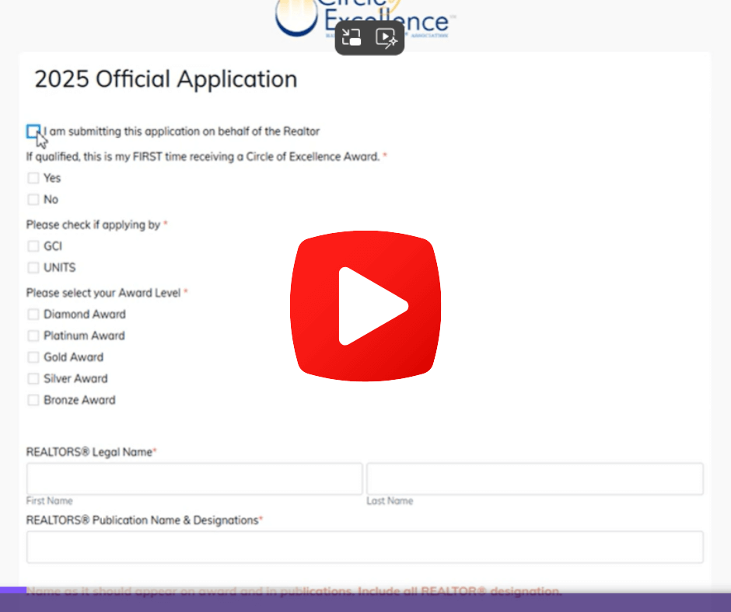The image size is (731, 612).
Task: Select Yes for first time receiving award
Action: point(33,178)
